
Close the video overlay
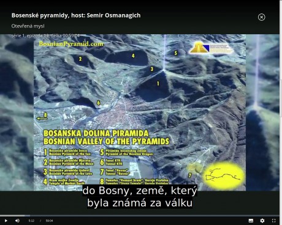[261, 17]
